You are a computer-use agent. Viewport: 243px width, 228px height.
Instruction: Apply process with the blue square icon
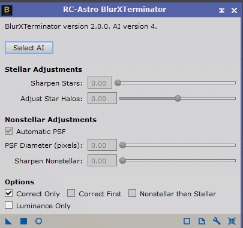23,221
